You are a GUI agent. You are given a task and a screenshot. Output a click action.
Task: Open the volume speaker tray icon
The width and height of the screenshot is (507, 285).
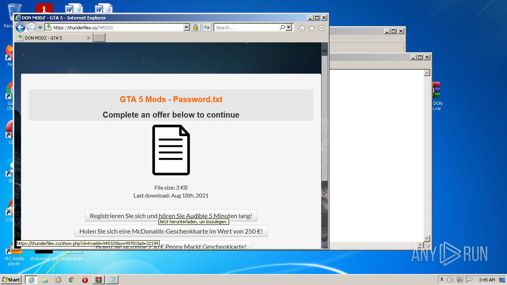tap(450, 280)
